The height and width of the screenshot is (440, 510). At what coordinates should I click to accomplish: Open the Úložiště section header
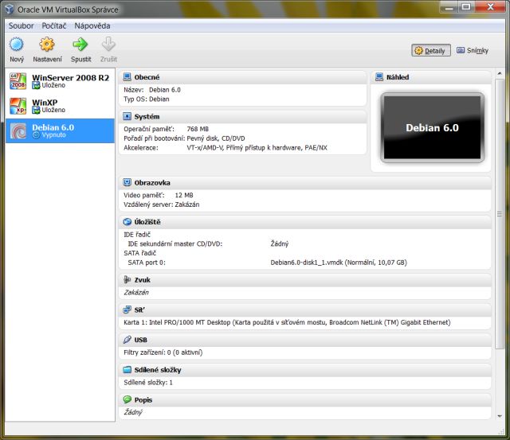[x=305, y=222]
